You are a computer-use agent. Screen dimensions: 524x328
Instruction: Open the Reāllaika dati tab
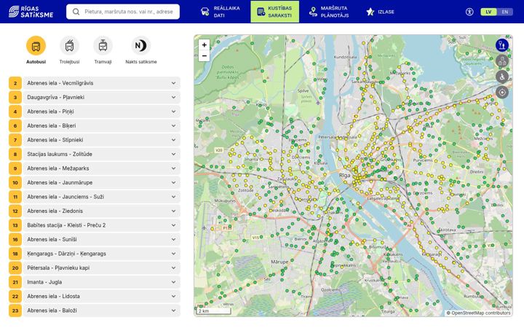[221, 12]
